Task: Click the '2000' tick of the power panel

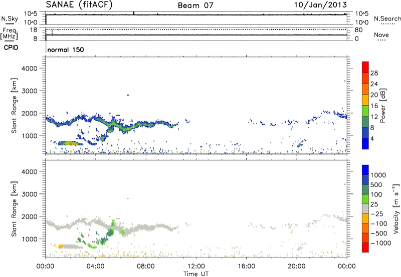Action: [x=30, y=113]
